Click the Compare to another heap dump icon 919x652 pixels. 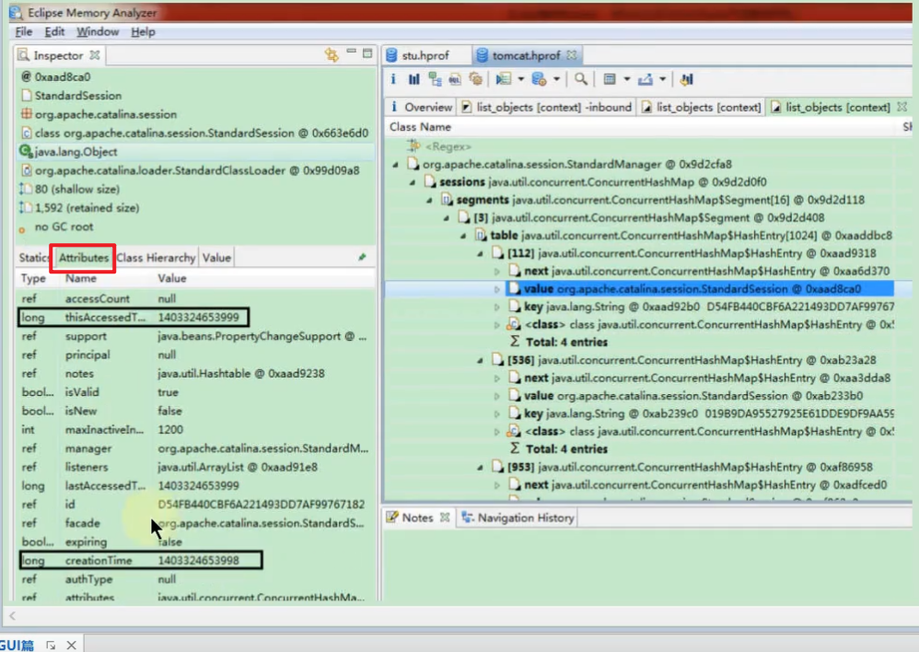click(686, 79)
